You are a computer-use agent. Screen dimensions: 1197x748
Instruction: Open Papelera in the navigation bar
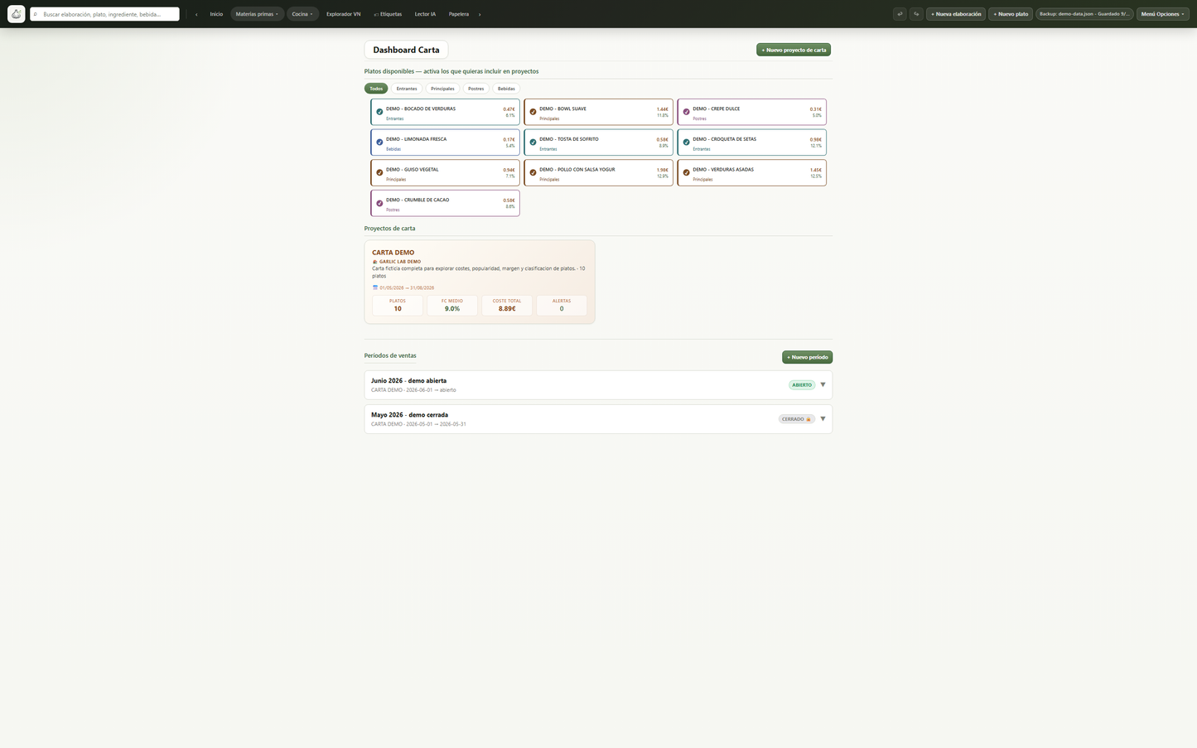click(x=459, y=14)
